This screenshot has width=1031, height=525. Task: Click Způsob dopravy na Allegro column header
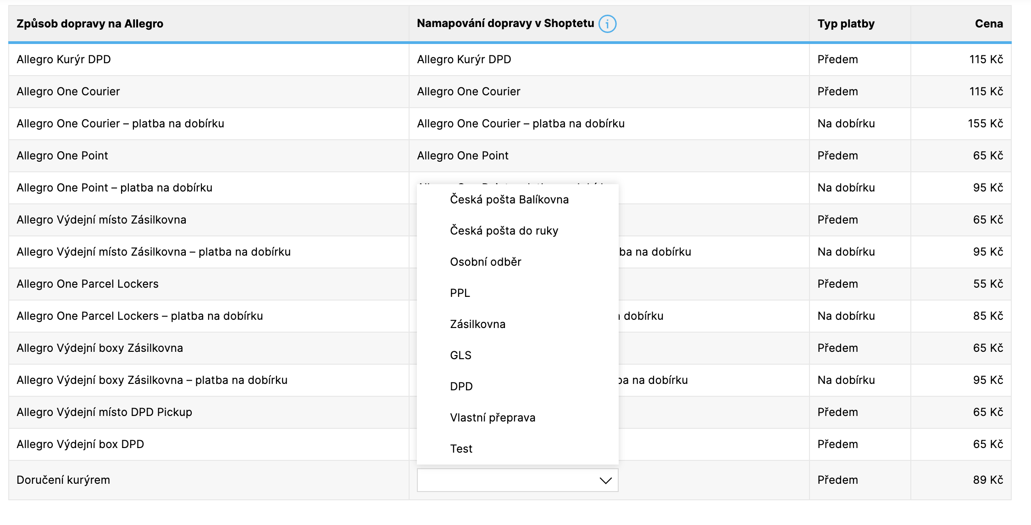point(90,24)
